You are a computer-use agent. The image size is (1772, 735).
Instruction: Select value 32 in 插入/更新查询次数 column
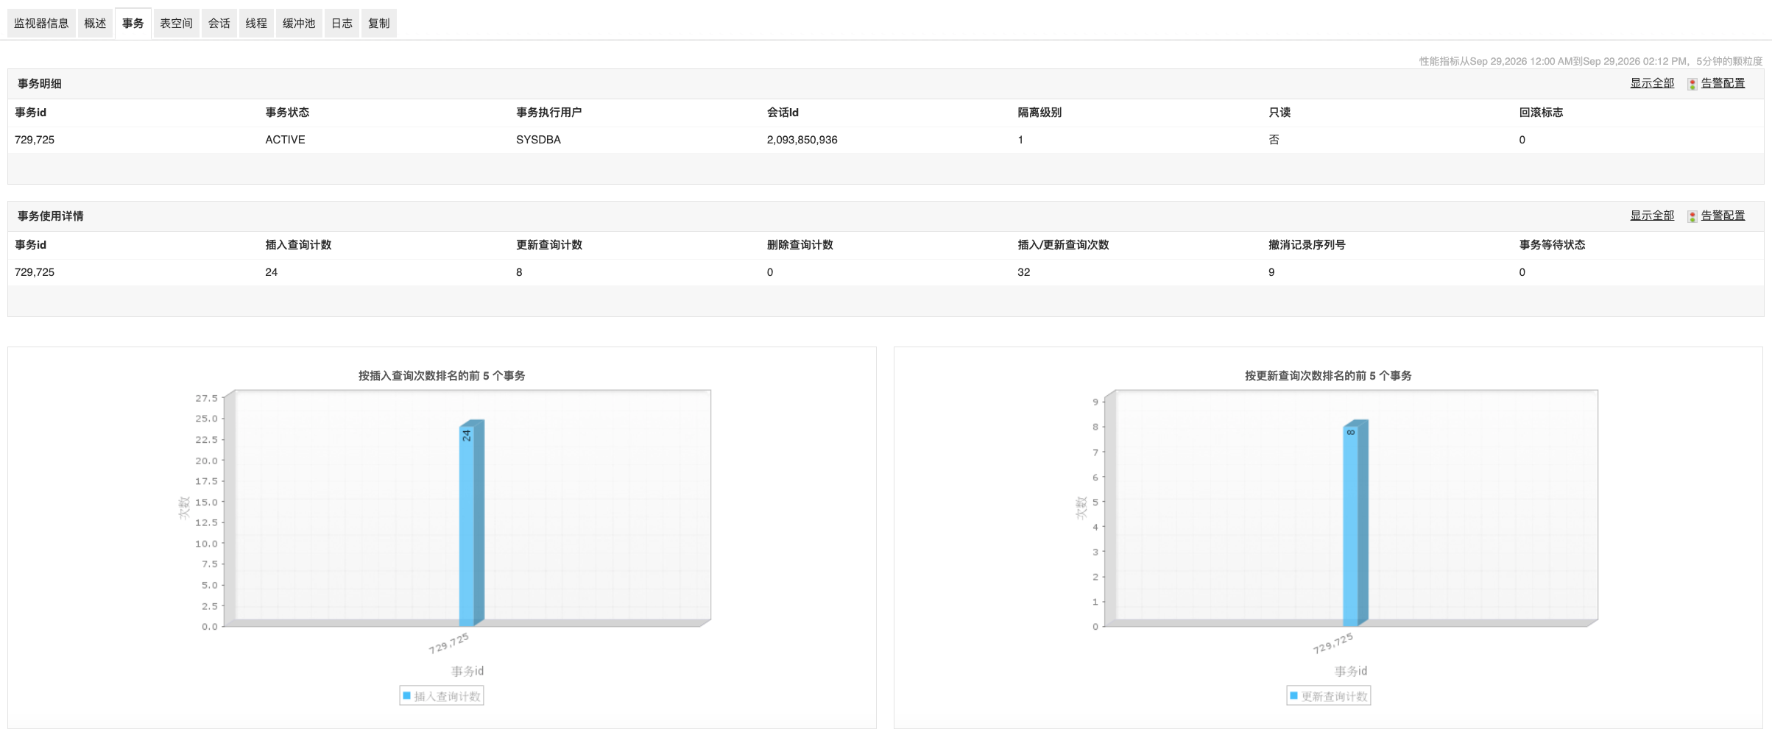1024,272
